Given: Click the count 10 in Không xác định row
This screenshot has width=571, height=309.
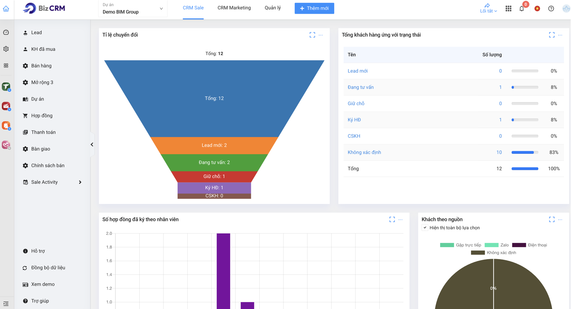Looking at the screenshot, I should click(499, 153).
